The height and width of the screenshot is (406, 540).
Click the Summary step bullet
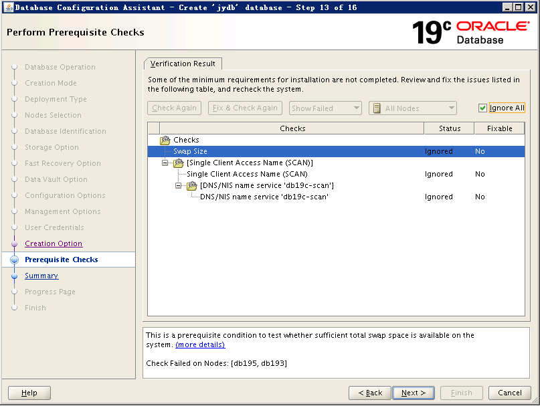(14, 276)
